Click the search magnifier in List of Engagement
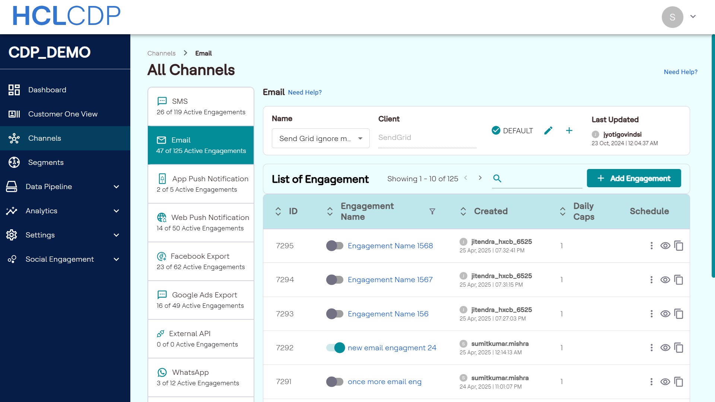 pyautogui.click(x=497, y=179)
